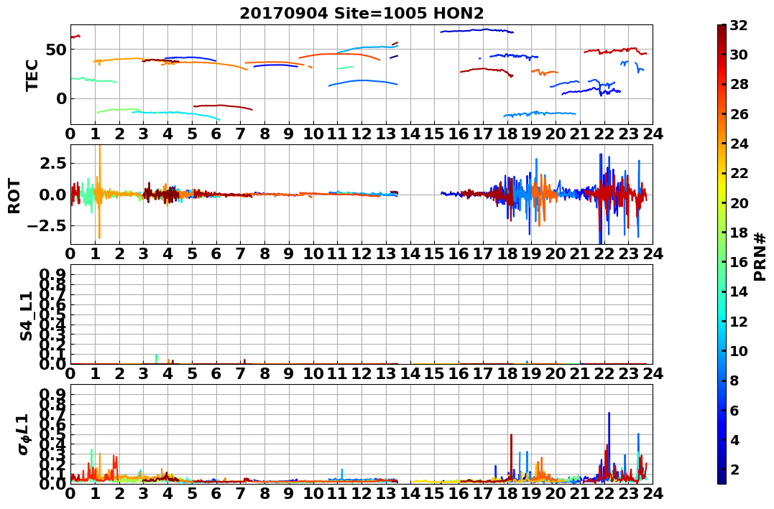Screen dimensions: 774x509
Task: Click the orange colorbar region near 24
Action: click(x=722, y=144)
